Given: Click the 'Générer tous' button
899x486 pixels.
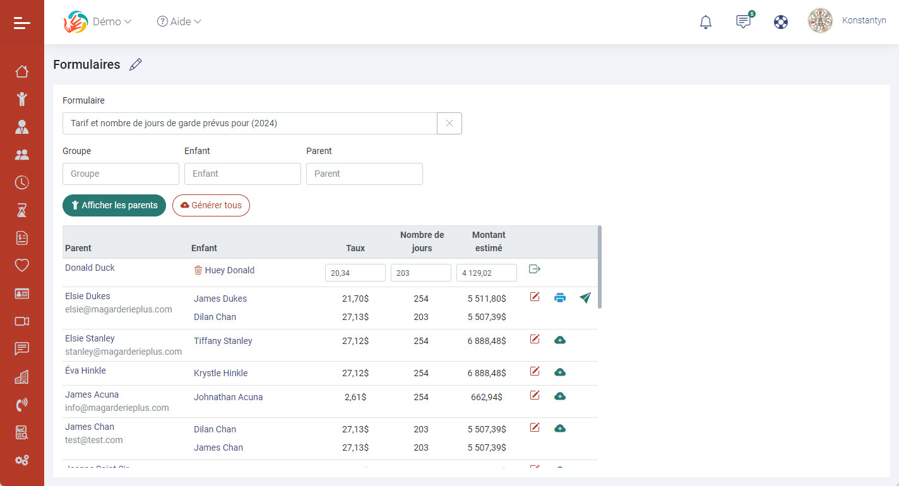Looking at the screenshot, I should [x=211, y=205].
